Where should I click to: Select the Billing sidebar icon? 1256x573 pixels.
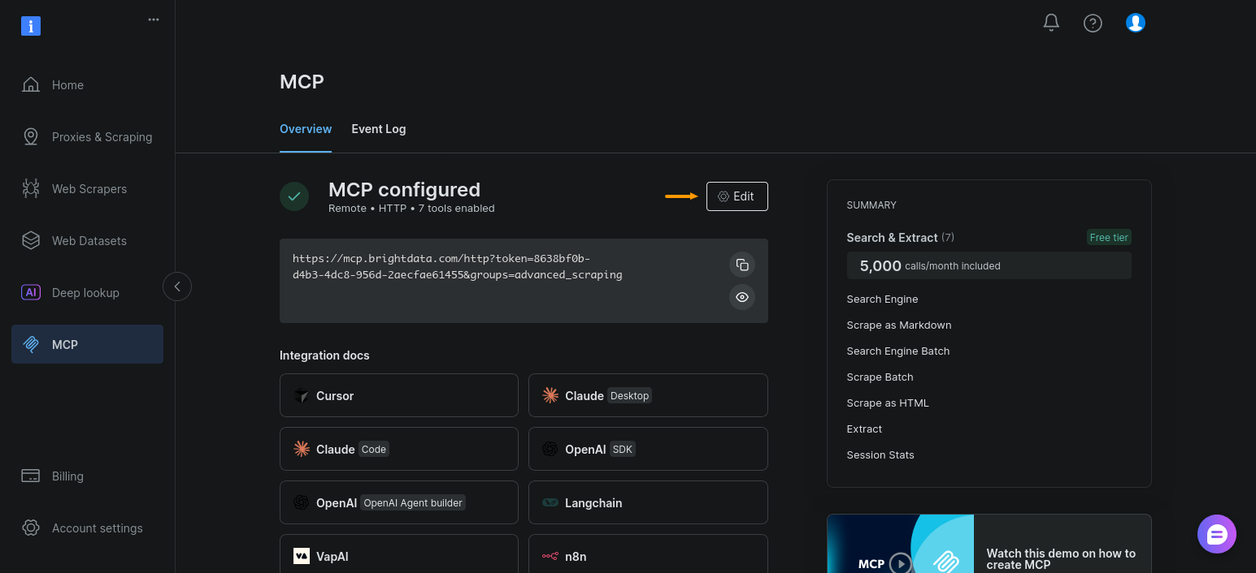pos(31,476)
